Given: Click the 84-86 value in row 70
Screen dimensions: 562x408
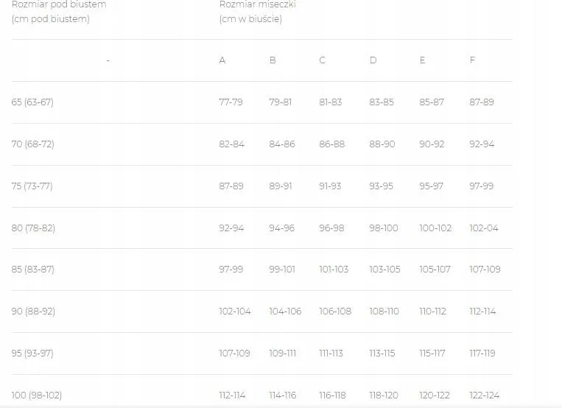Looking at the screenshot, I should (x=281, y=144).
